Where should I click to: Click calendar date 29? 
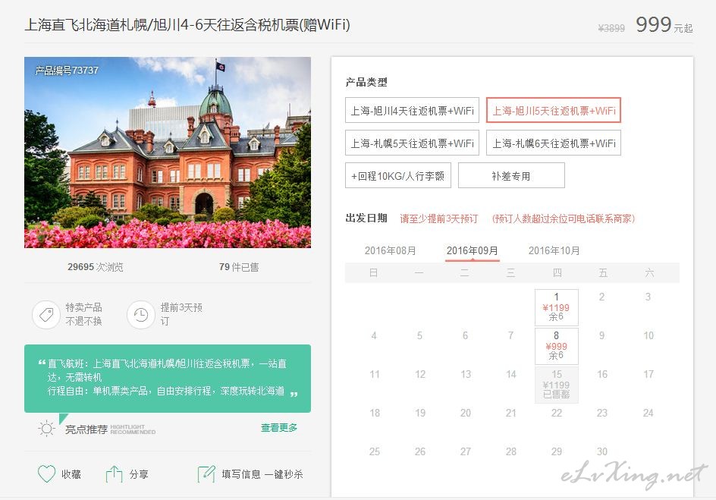(556, 451)
